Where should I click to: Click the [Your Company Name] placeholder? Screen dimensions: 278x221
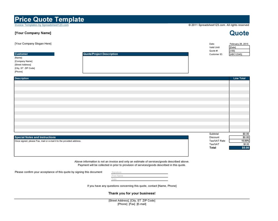[33, 33]
